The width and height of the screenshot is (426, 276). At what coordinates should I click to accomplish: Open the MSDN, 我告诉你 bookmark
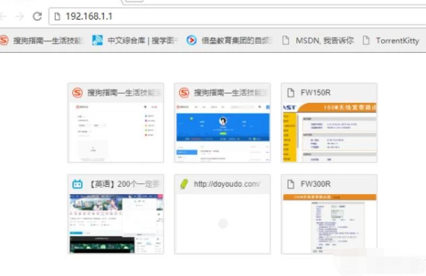[317, 41]
